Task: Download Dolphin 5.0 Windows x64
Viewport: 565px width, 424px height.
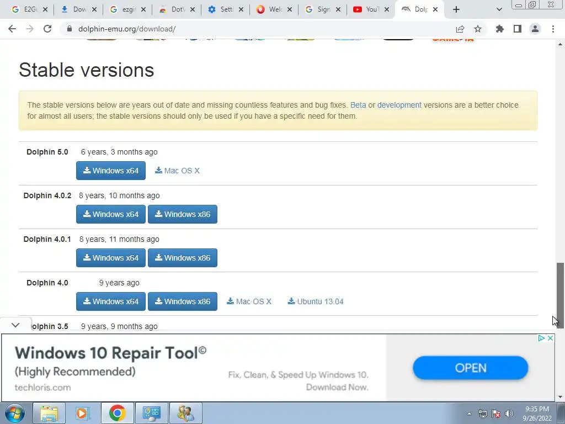Action: (110, 171)
